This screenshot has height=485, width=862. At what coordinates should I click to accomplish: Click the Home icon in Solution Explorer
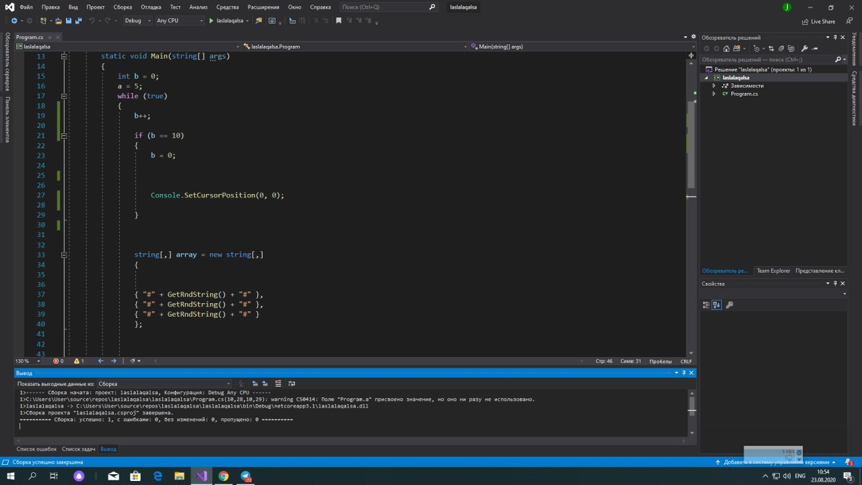(725, 48)
